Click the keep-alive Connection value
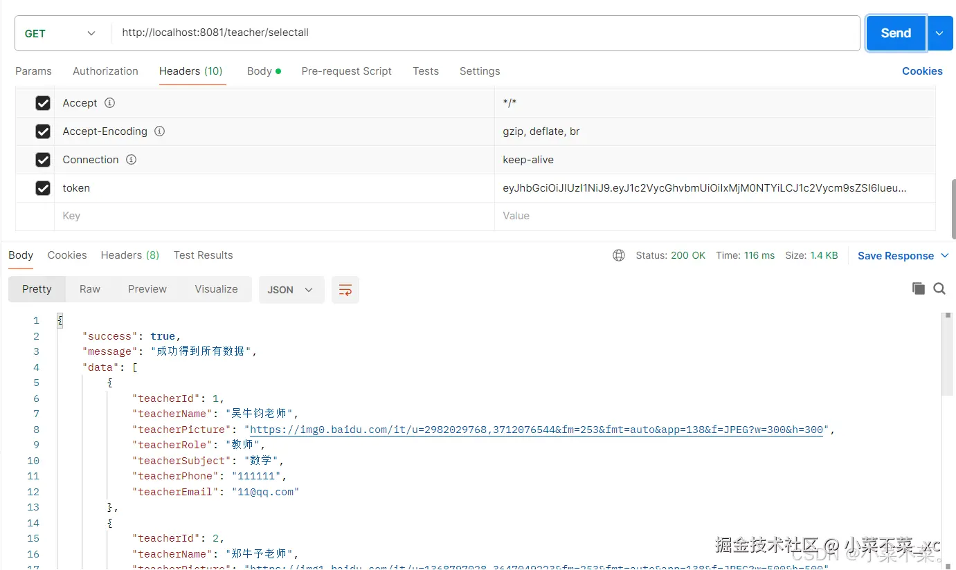 (528, 160)
